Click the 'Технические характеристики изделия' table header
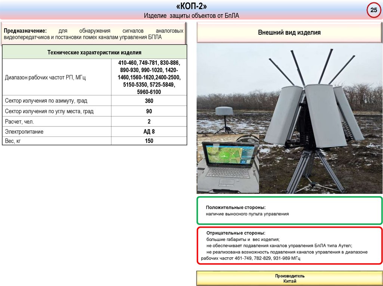 coord(94,52)
